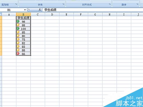143x107 pixels.
Task: Select the cell containing 66
Action: click(x=23, y=54)
